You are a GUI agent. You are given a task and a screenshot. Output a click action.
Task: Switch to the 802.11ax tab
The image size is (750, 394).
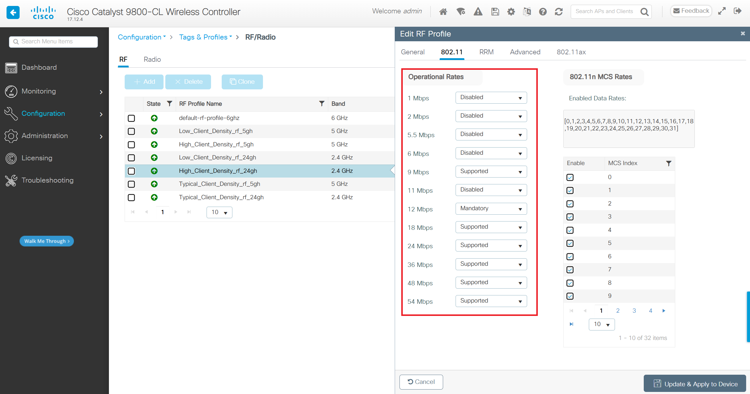[x=571, y=52]
